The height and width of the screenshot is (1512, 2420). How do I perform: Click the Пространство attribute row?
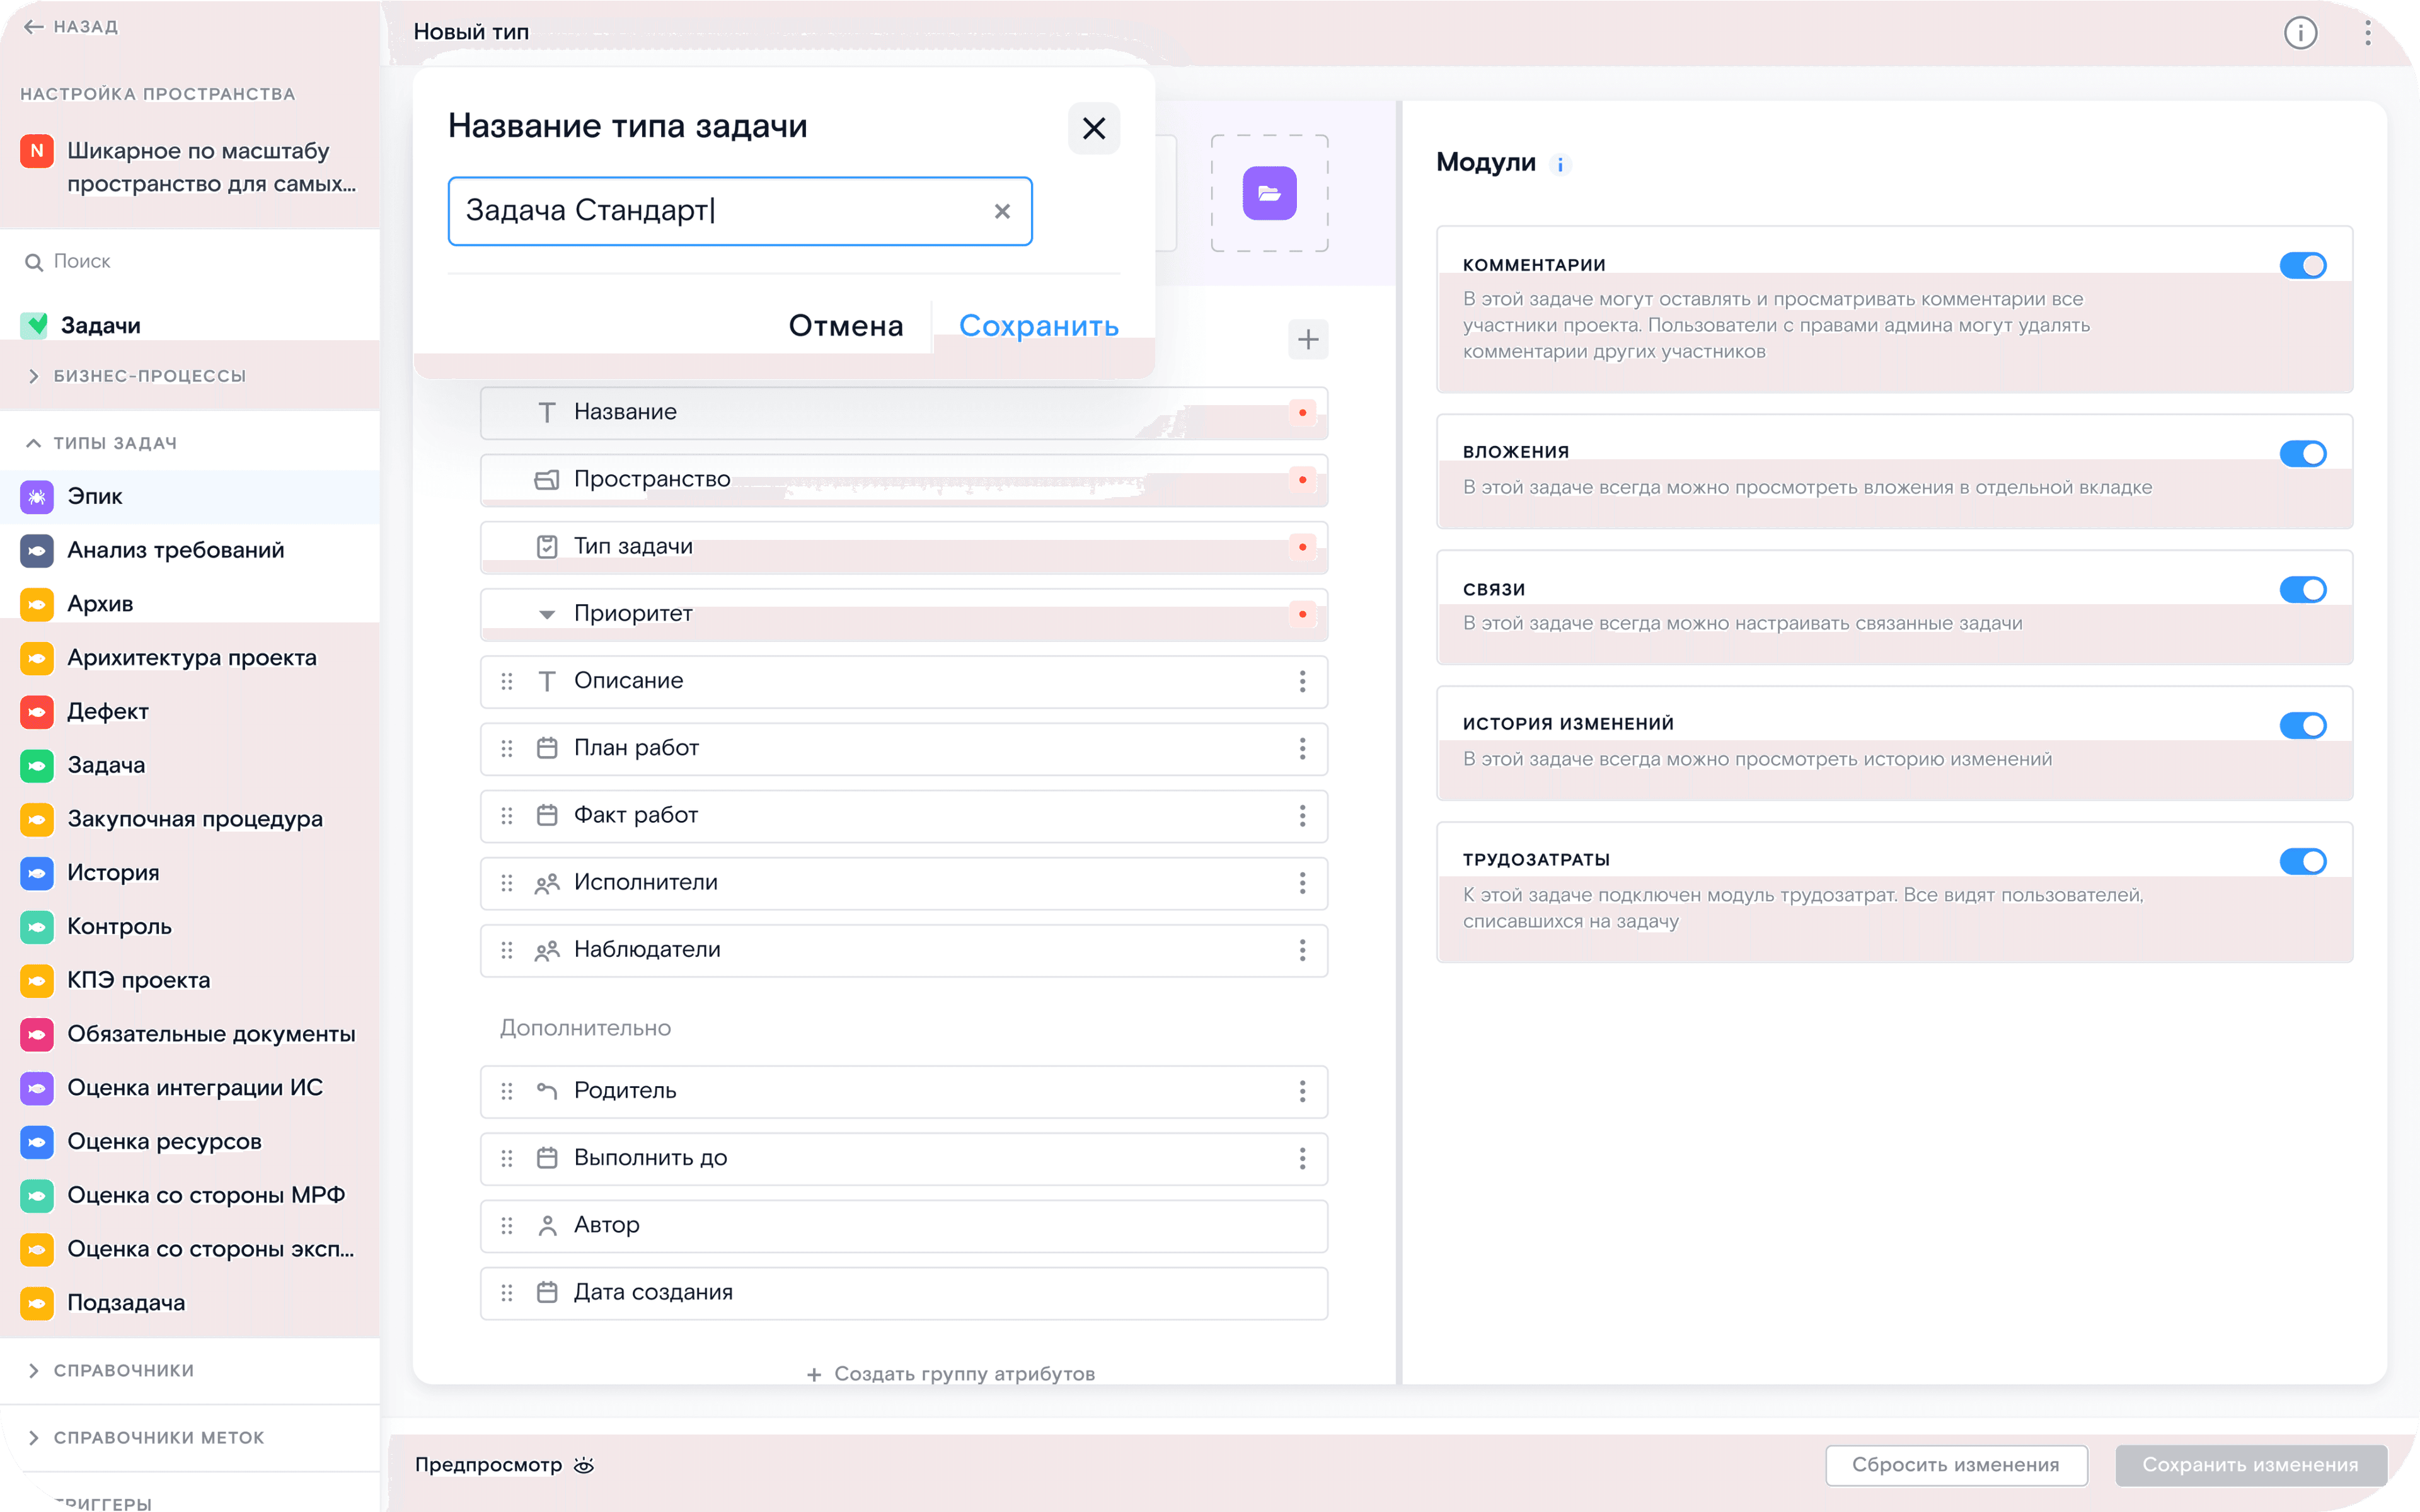tap(903, 480)
